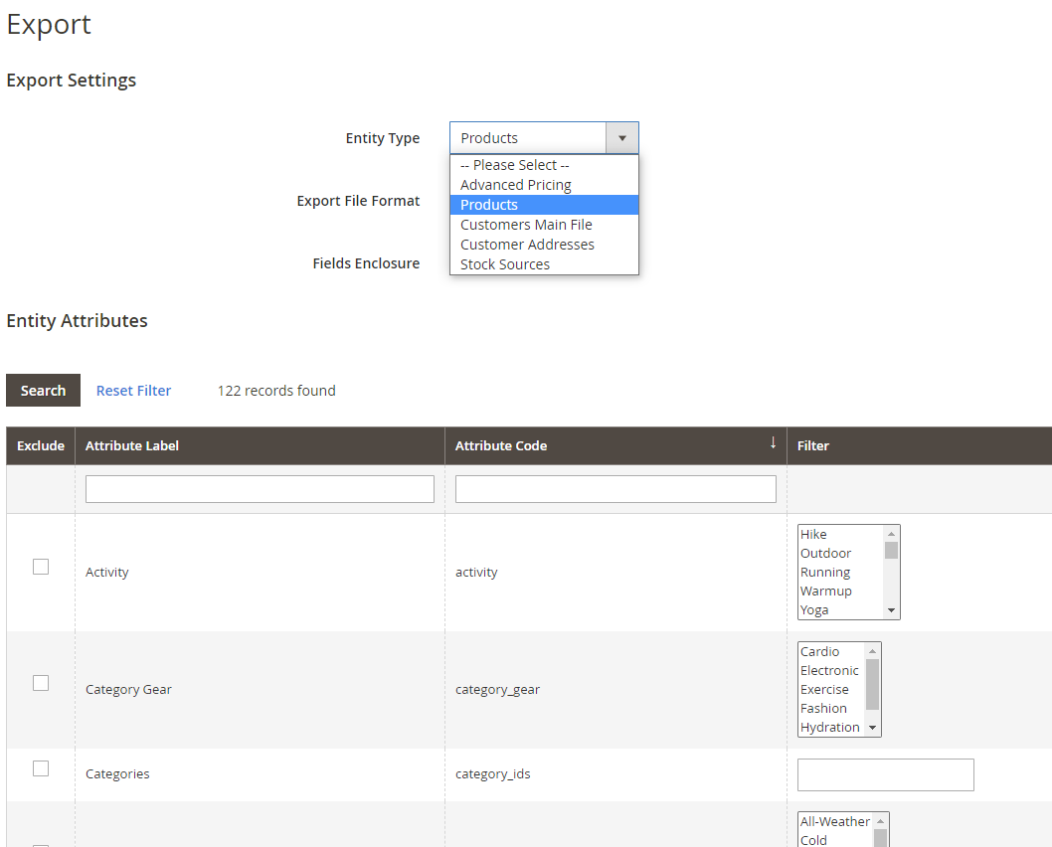Choose Customers Main File option

click(x=526, y=225)
